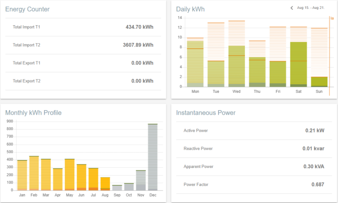Click the December bar in monthly chart
This screenshot has width=338, height=203.
(152, 157)
